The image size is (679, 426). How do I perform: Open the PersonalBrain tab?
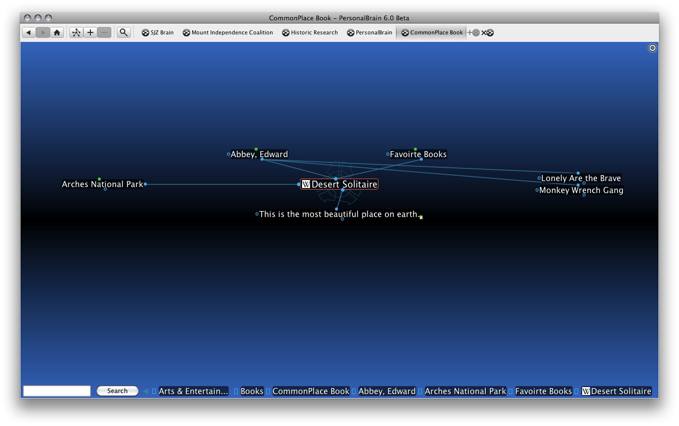[x=370, y=32]
